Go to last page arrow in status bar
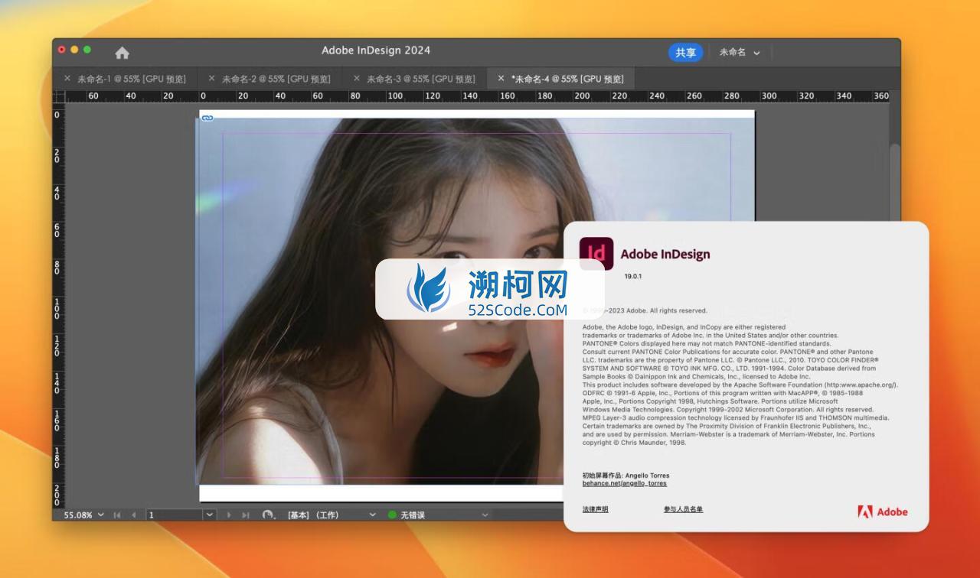The width and height of the screenshot is (980, 578). coord(246,515)
